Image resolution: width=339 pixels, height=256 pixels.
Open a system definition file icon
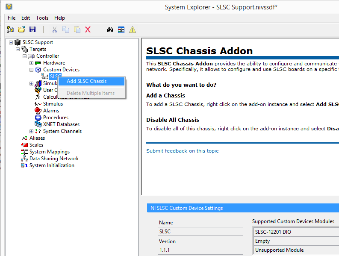21,29
